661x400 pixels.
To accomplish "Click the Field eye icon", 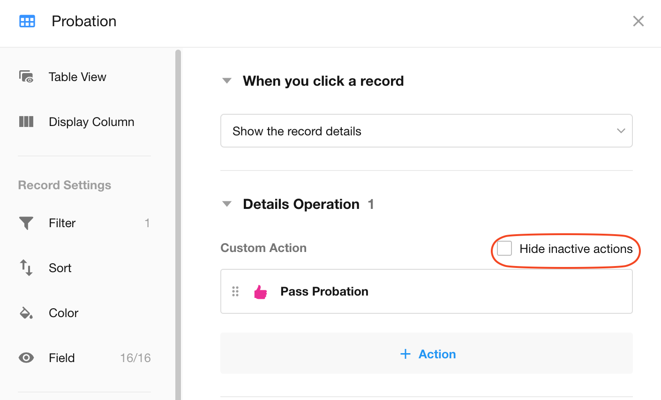I will coord(26,358).
